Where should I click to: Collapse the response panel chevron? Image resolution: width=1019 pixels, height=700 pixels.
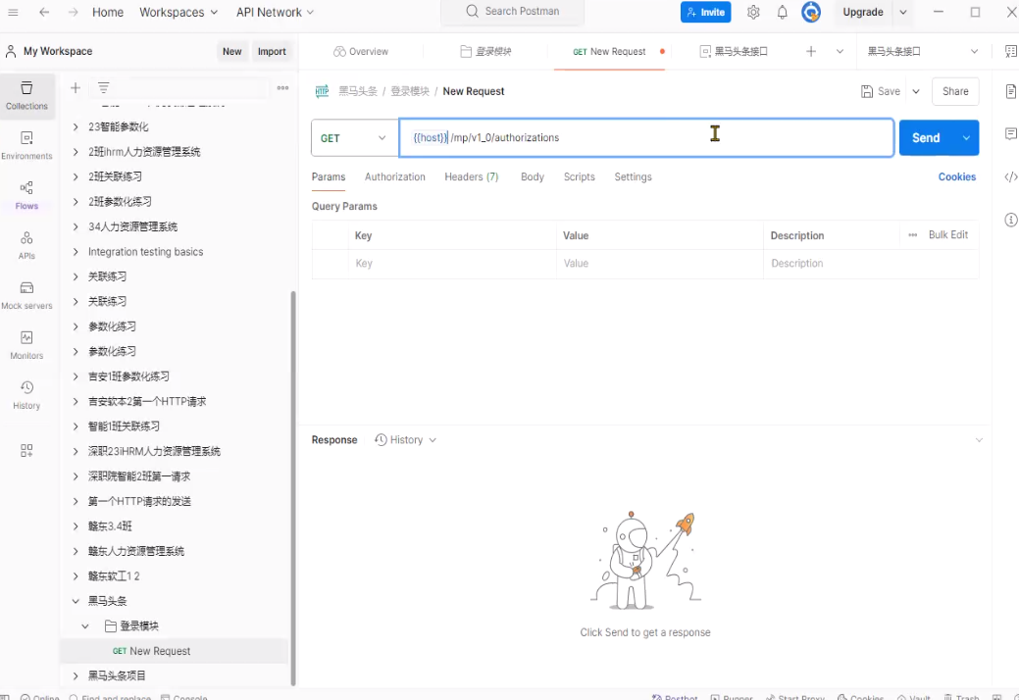click(x=979, y=439)
